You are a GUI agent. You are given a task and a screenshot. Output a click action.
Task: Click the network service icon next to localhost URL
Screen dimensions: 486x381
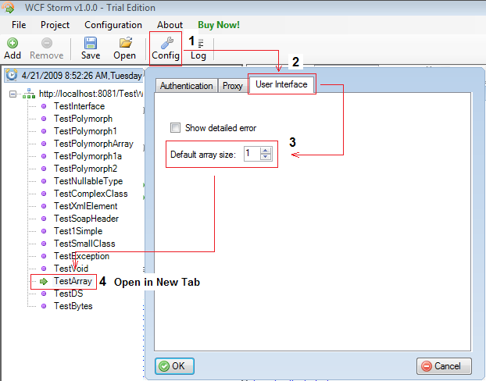[29, 93]
